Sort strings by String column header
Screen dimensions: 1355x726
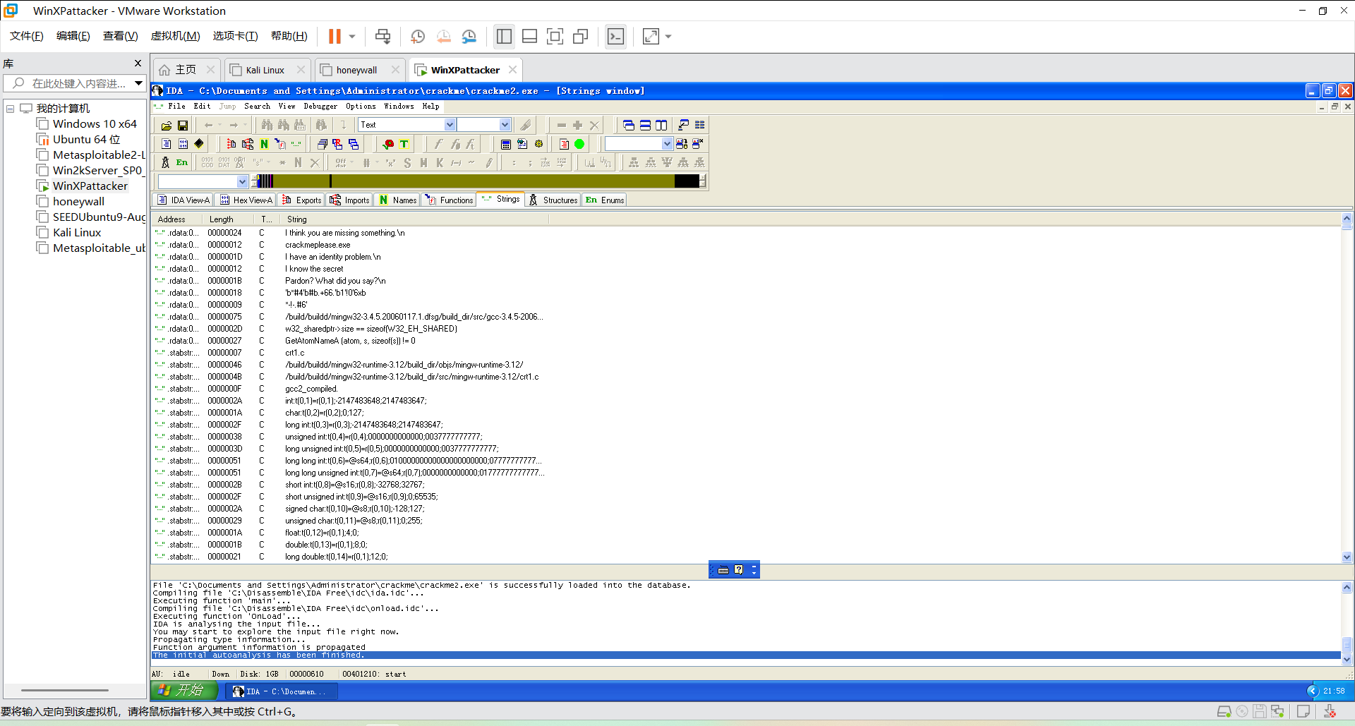pyautogui.click(x=413, y=219)
